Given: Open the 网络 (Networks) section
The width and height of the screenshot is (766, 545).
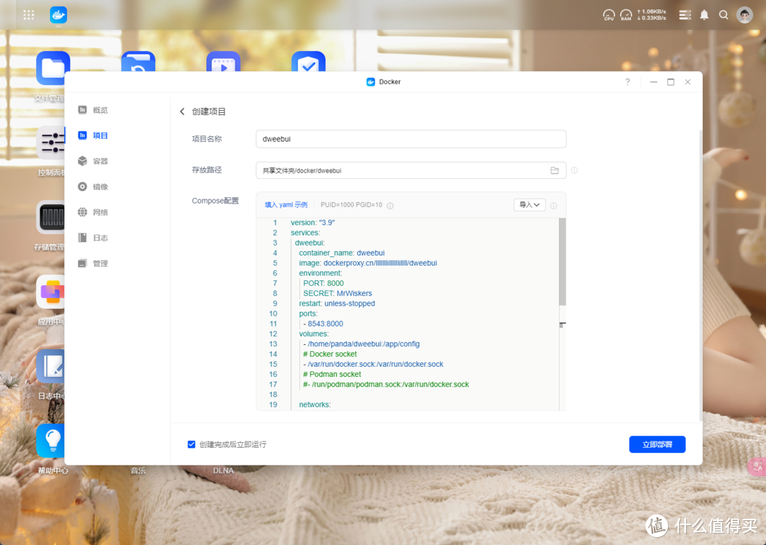Looking at the screenshot, I should coord(99,212).
